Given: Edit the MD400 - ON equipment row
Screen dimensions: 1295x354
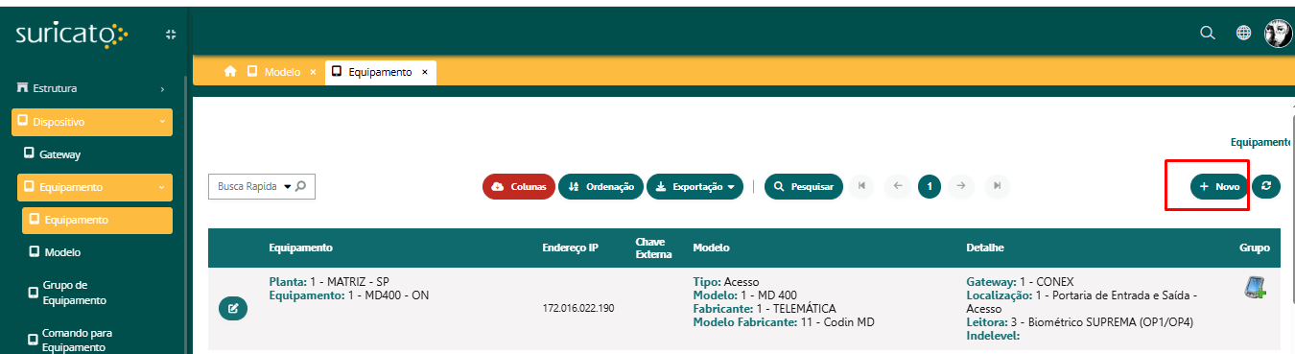Looking at the screenshot, I should click(x=232, y=309).
